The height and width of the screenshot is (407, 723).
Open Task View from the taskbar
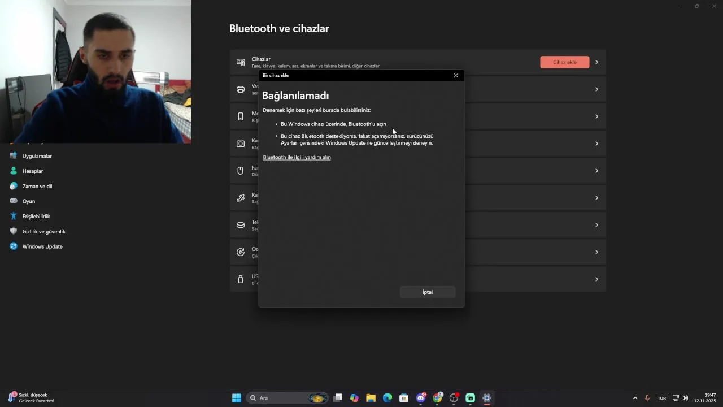(338, 398)
